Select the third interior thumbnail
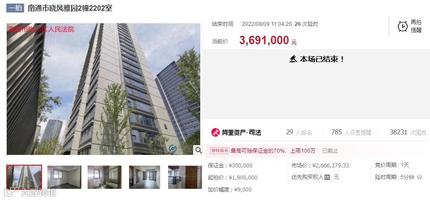430x200 pixels. 105,177
